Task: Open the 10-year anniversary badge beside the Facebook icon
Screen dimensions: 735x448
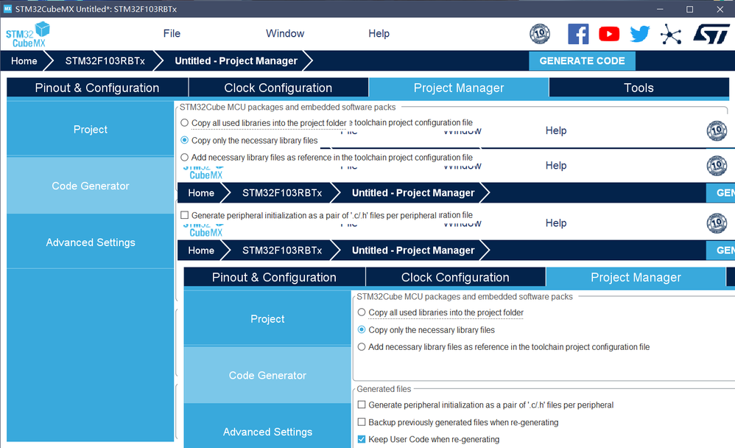Action: (540, 34)
